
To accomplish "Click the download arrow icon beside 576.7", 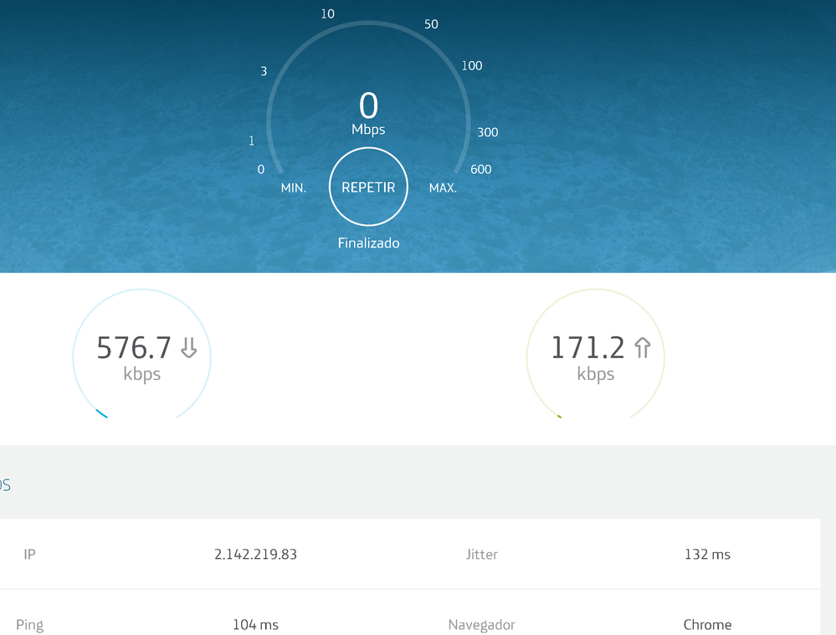I will point(189,347).
